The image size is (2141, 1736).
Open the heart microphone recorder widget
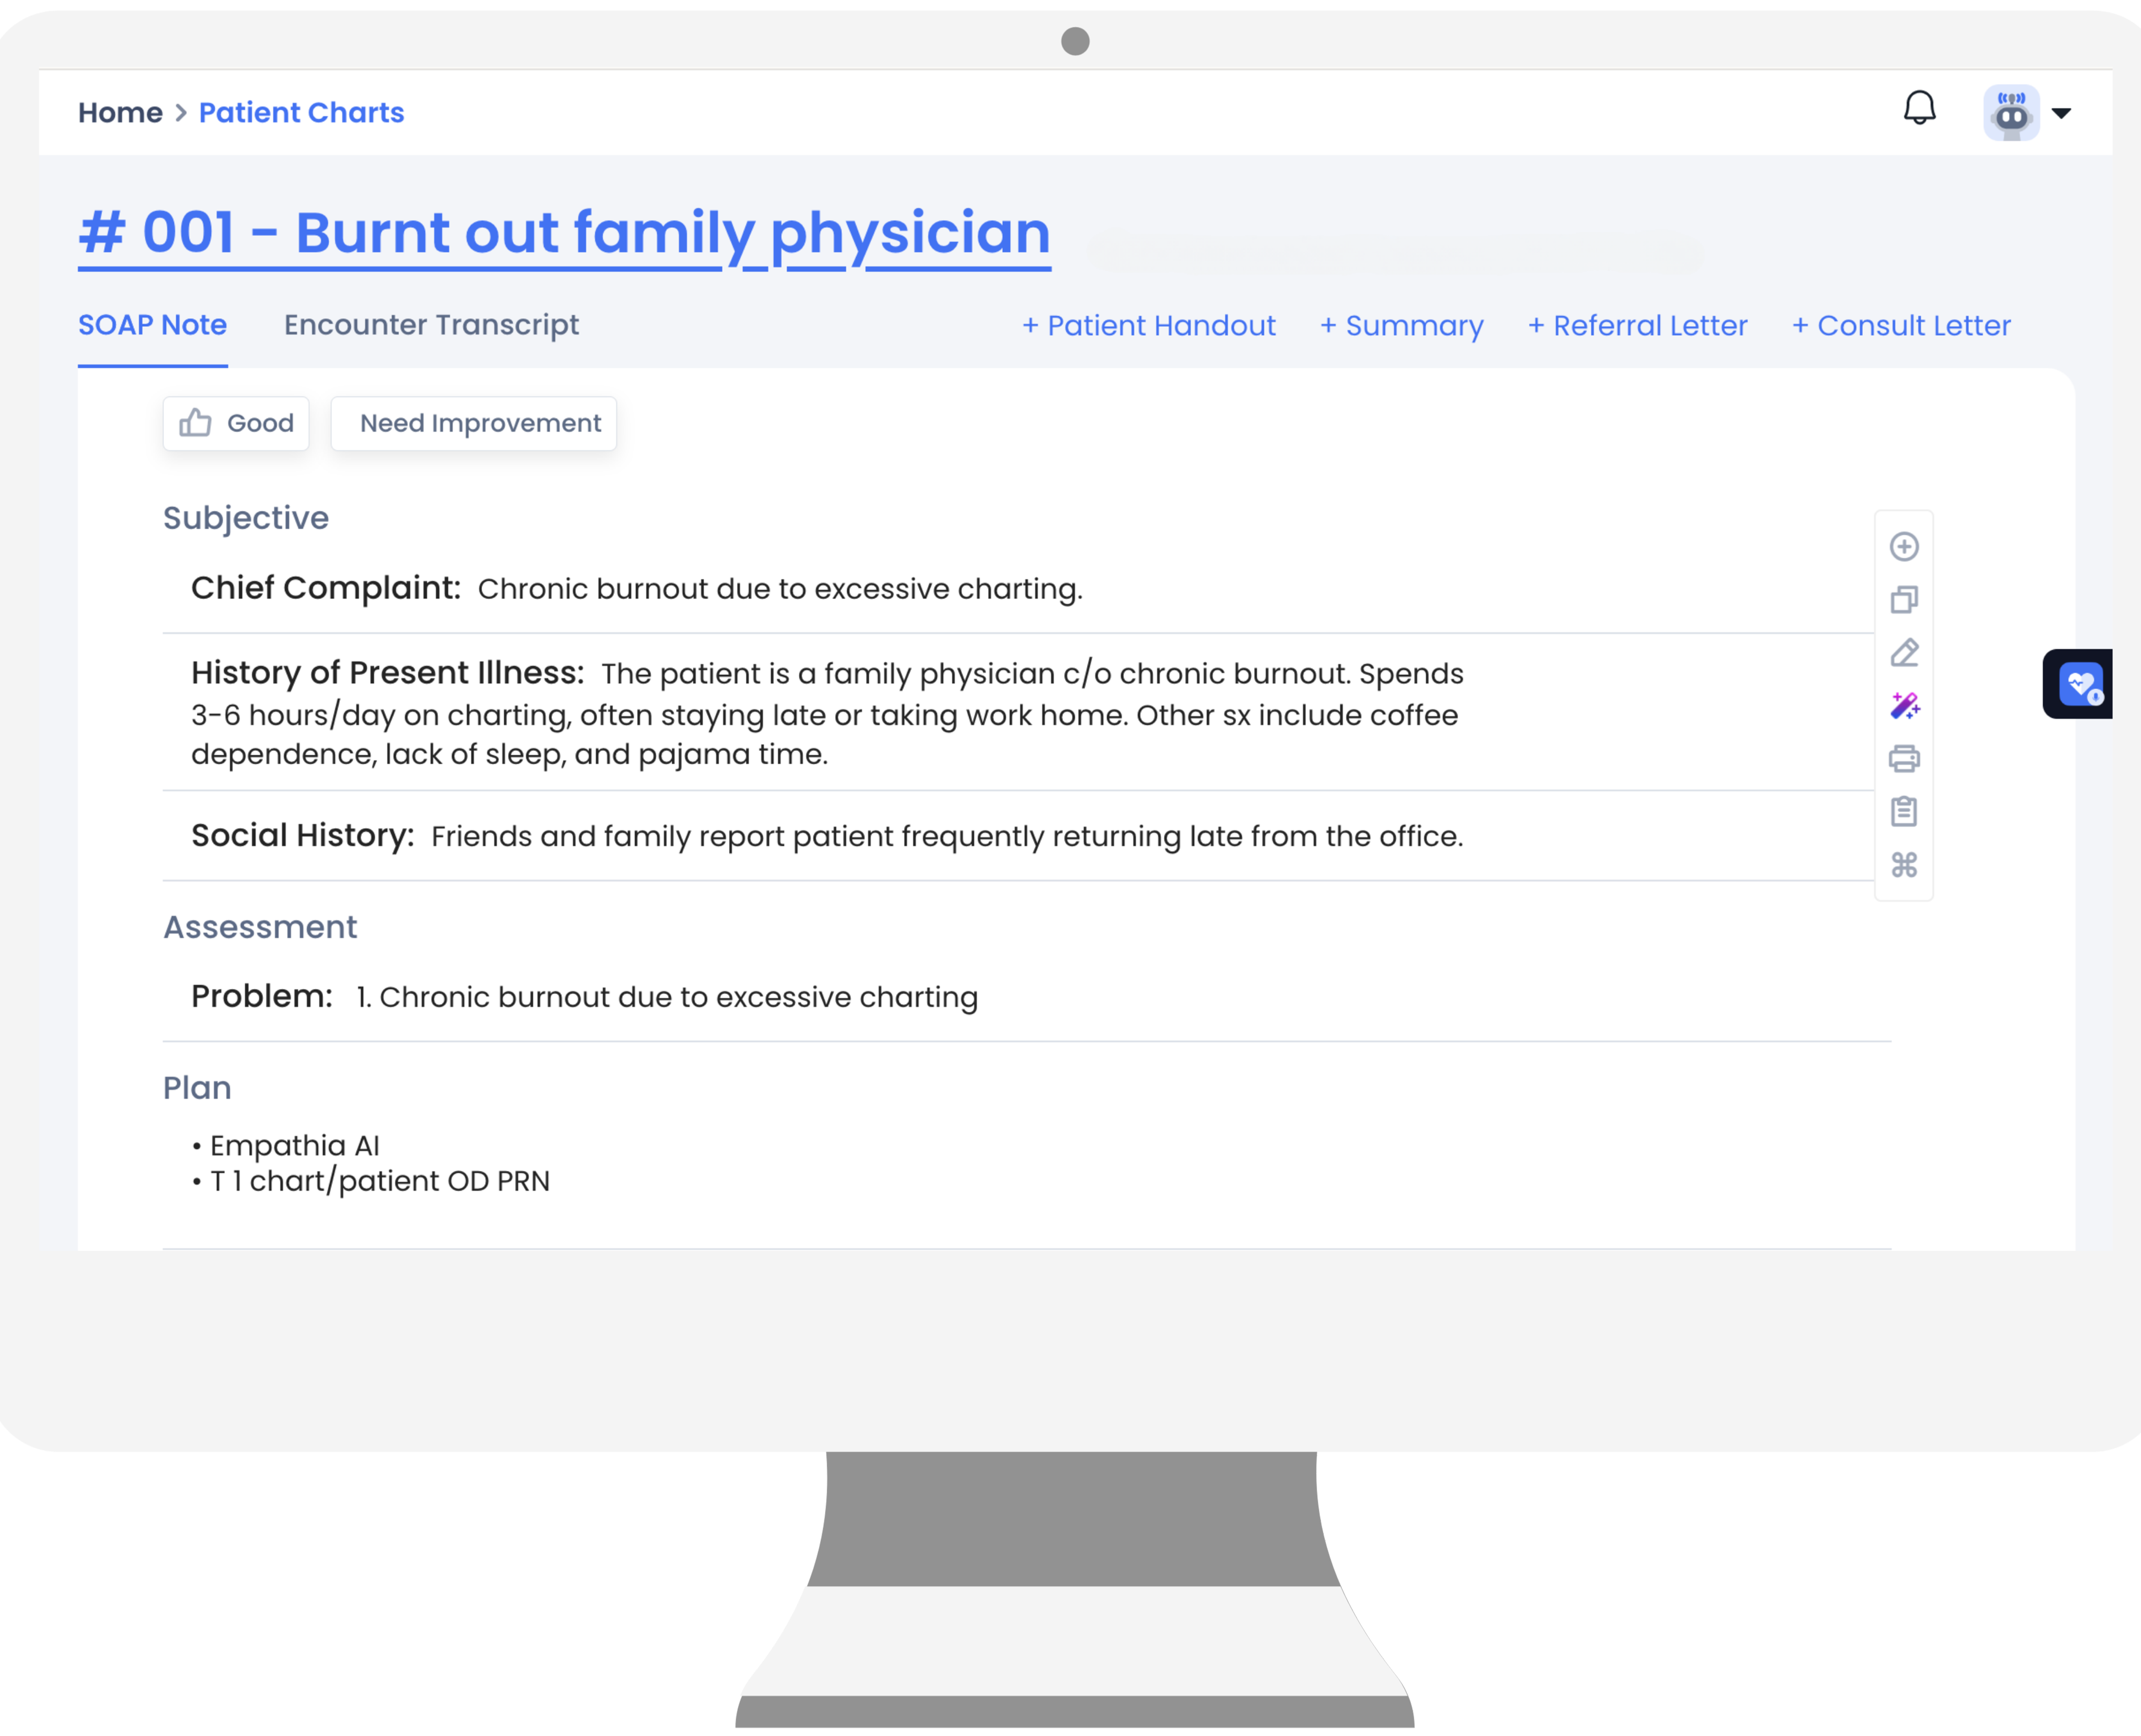(x=2079, y=684)
